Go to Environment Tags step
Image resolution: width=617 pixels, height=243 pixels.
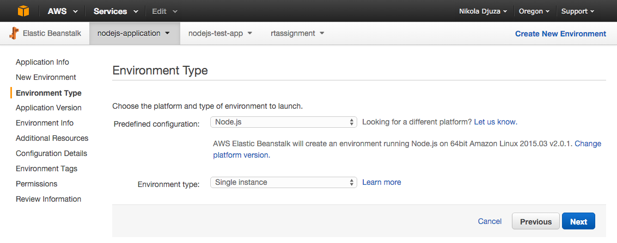(46, 169)
